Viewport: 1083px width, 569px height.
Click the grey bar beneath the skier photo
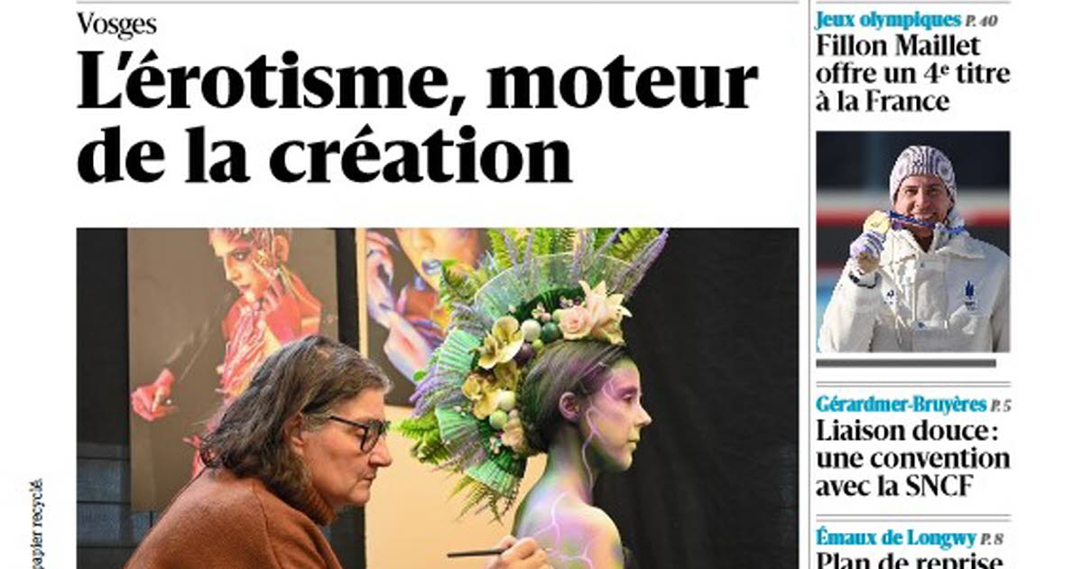tap(907, 363)
